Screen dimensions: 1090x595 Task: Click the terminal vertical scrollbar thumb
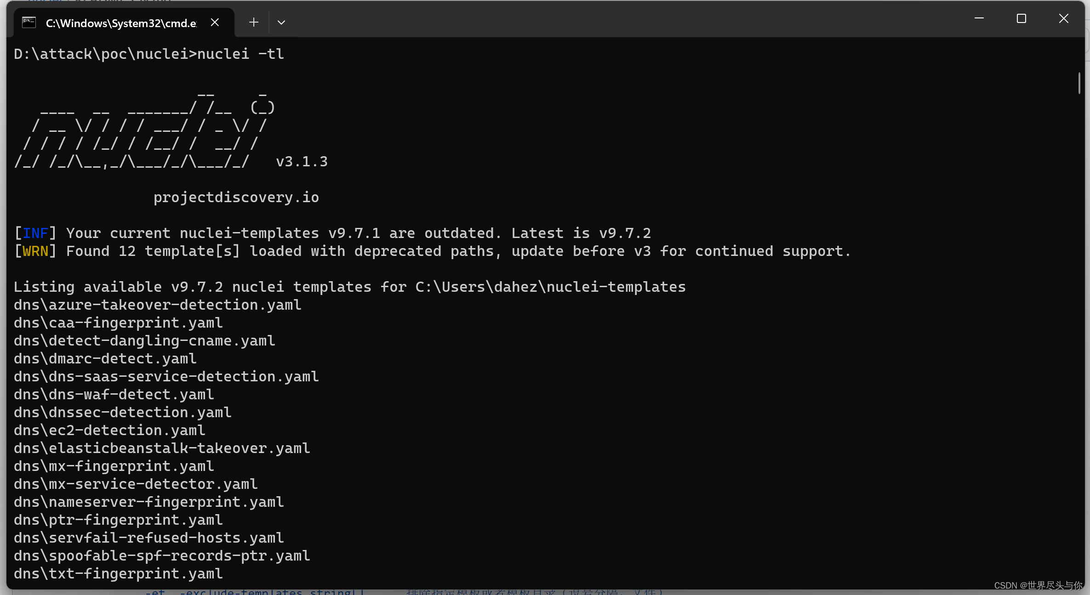(1079, 83)
